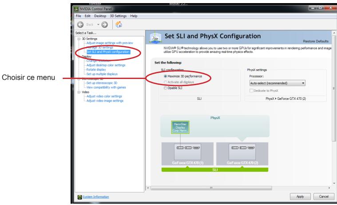Viewport: 337px width, 205px height.
Task: Collapse the Display tree node
Action: pyautogui.click(x=79, y=56)
